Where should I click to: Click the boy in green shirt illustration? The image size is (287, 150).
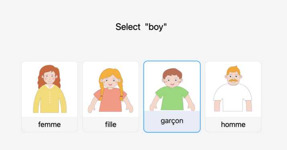tap(172, 90)
